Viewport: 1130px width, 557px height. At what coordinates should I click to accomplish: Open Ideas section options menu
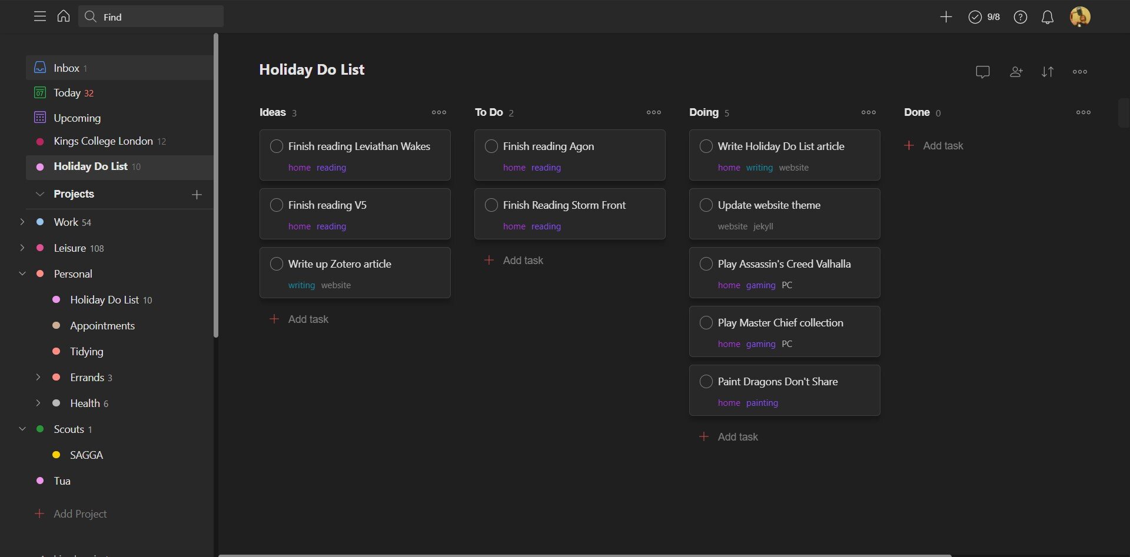click(x=439, y=112)
